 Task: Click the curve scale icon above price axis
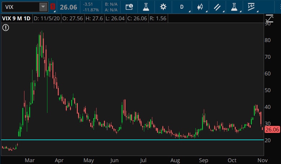point(269,18)
